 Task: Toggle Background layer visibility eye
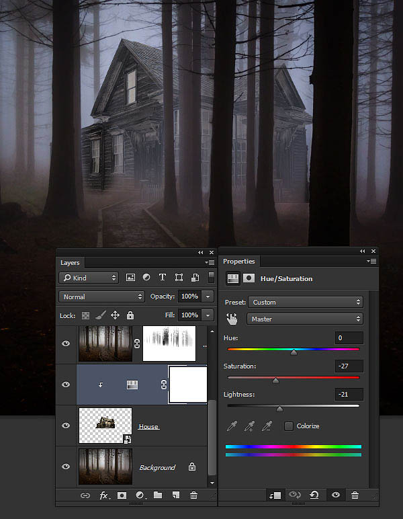click(x=66, y=467)
